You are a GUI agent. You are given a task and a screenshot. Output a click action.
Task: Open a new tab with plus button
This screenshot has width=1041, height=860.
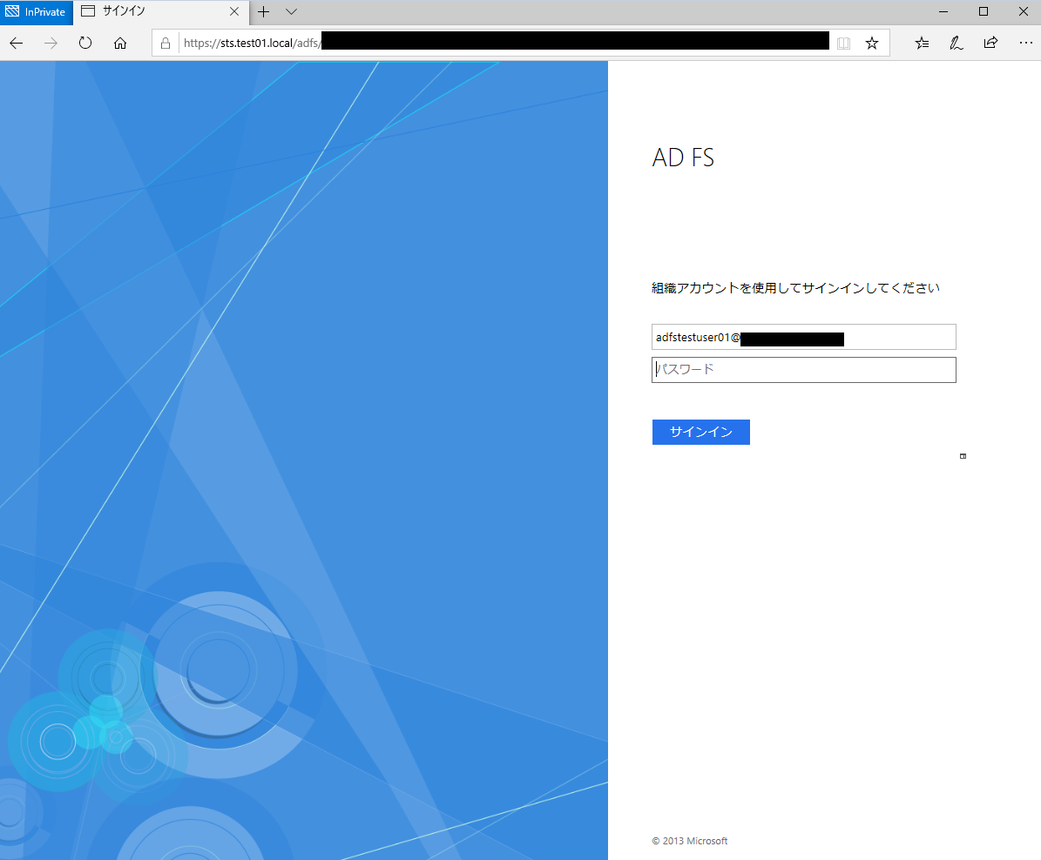[264, 12]
